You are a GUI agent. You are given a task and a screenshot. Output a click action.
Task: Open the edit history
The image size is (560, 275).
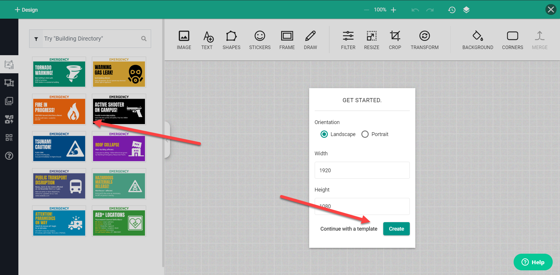point(452,10)
